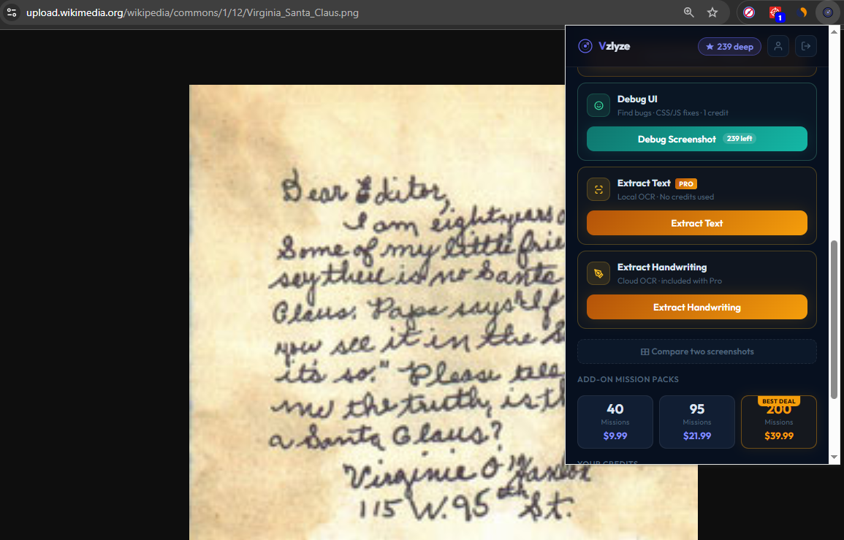Click the logout icon in Vzlyze header
The width and height of the screenshot is (844, 540).
[x=806, y=46]
